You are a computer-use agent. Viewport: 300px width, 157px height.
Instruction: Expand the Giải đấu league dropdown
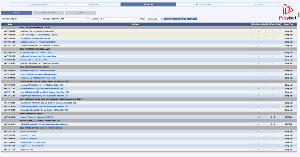(118, 19)
